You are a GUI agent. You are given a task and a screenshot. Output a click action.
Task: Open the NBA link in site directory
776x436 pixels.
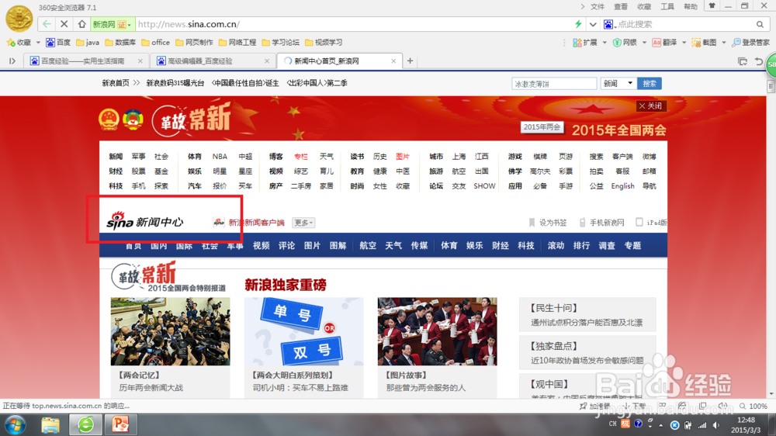(220, 157)
